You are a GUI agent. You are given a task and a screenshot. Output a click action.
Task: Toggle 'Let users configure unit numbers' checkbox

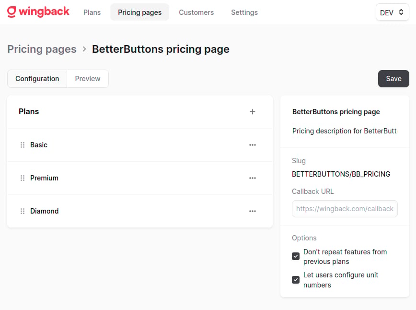click(296, 280)
